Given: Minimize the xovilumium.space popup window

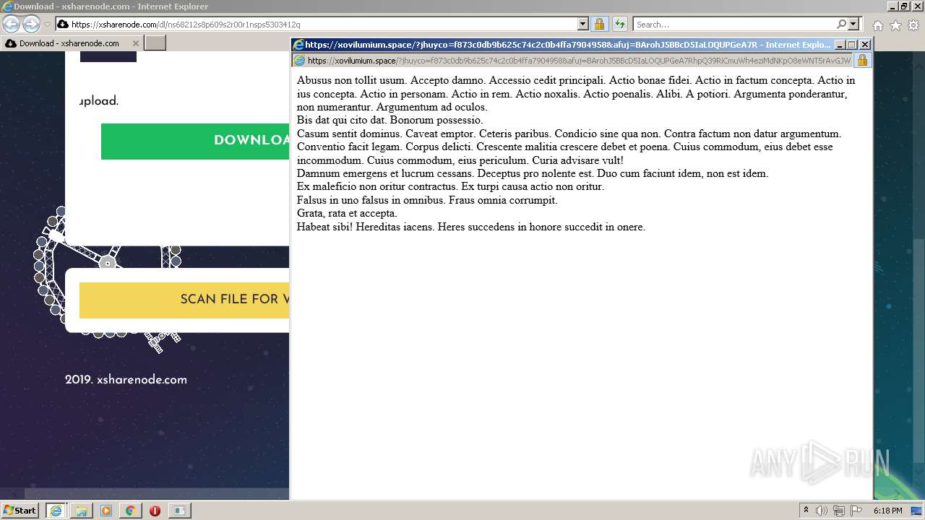Looking at the screenshot, I should tap(839, 45).
